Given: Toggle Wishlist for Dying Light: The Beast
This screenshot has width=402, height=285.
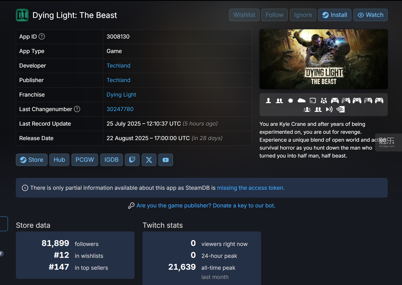Looking at the screenshot, I should [x=244, y=15].
